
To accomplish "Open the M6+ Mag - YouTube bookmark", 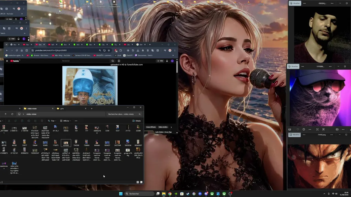I will (x=61, y=56).
